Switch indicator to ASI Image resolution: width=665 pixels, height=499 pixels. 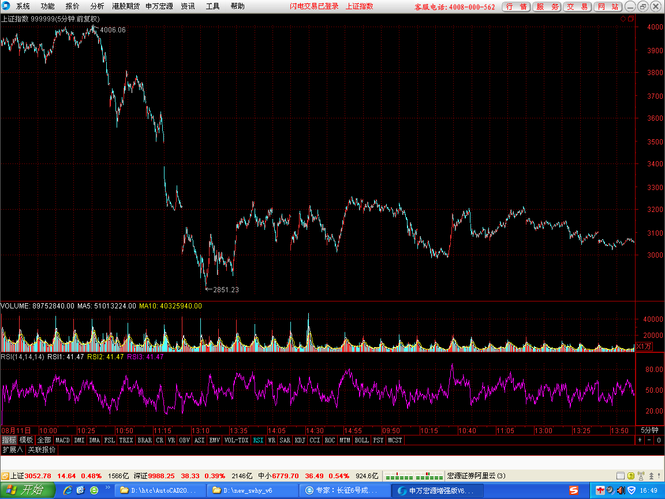(x=199, y=440)
